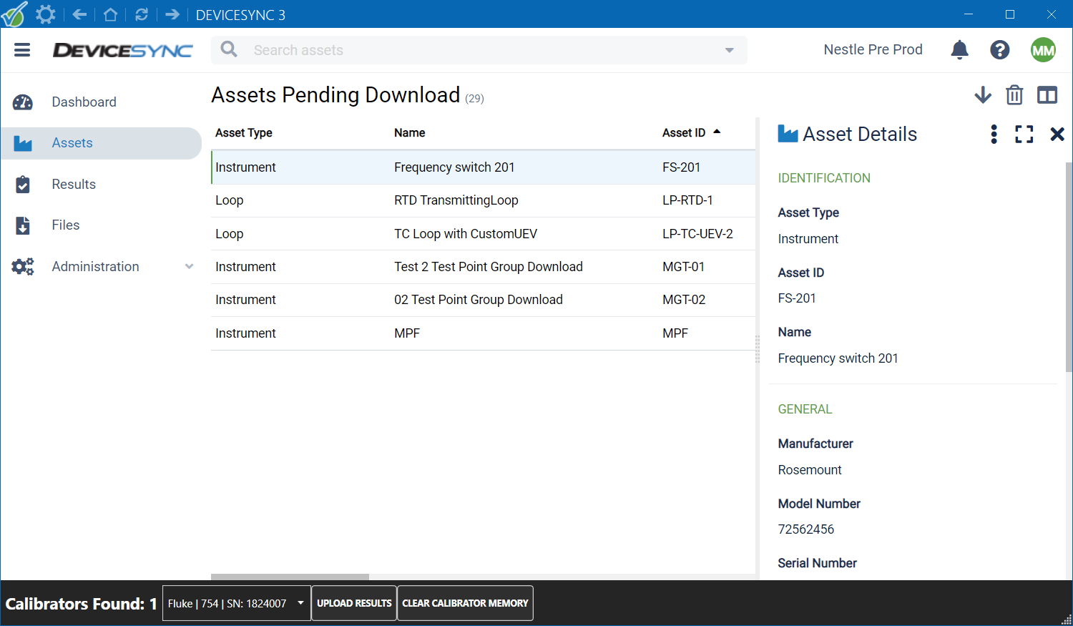Expand Asset Details to full screen
This screenshot has width=1073, height=626.
coord(1024,134)
